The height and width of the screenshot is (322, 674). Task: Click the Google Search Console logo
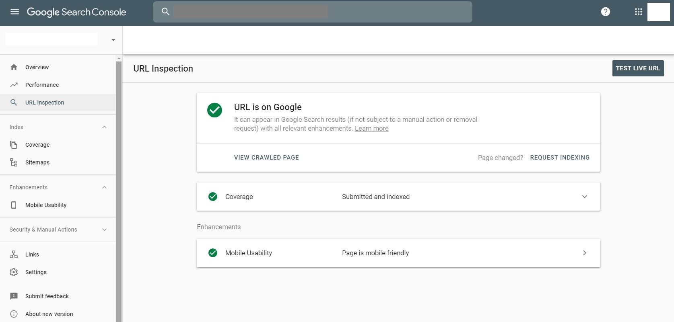click(76, 12)
